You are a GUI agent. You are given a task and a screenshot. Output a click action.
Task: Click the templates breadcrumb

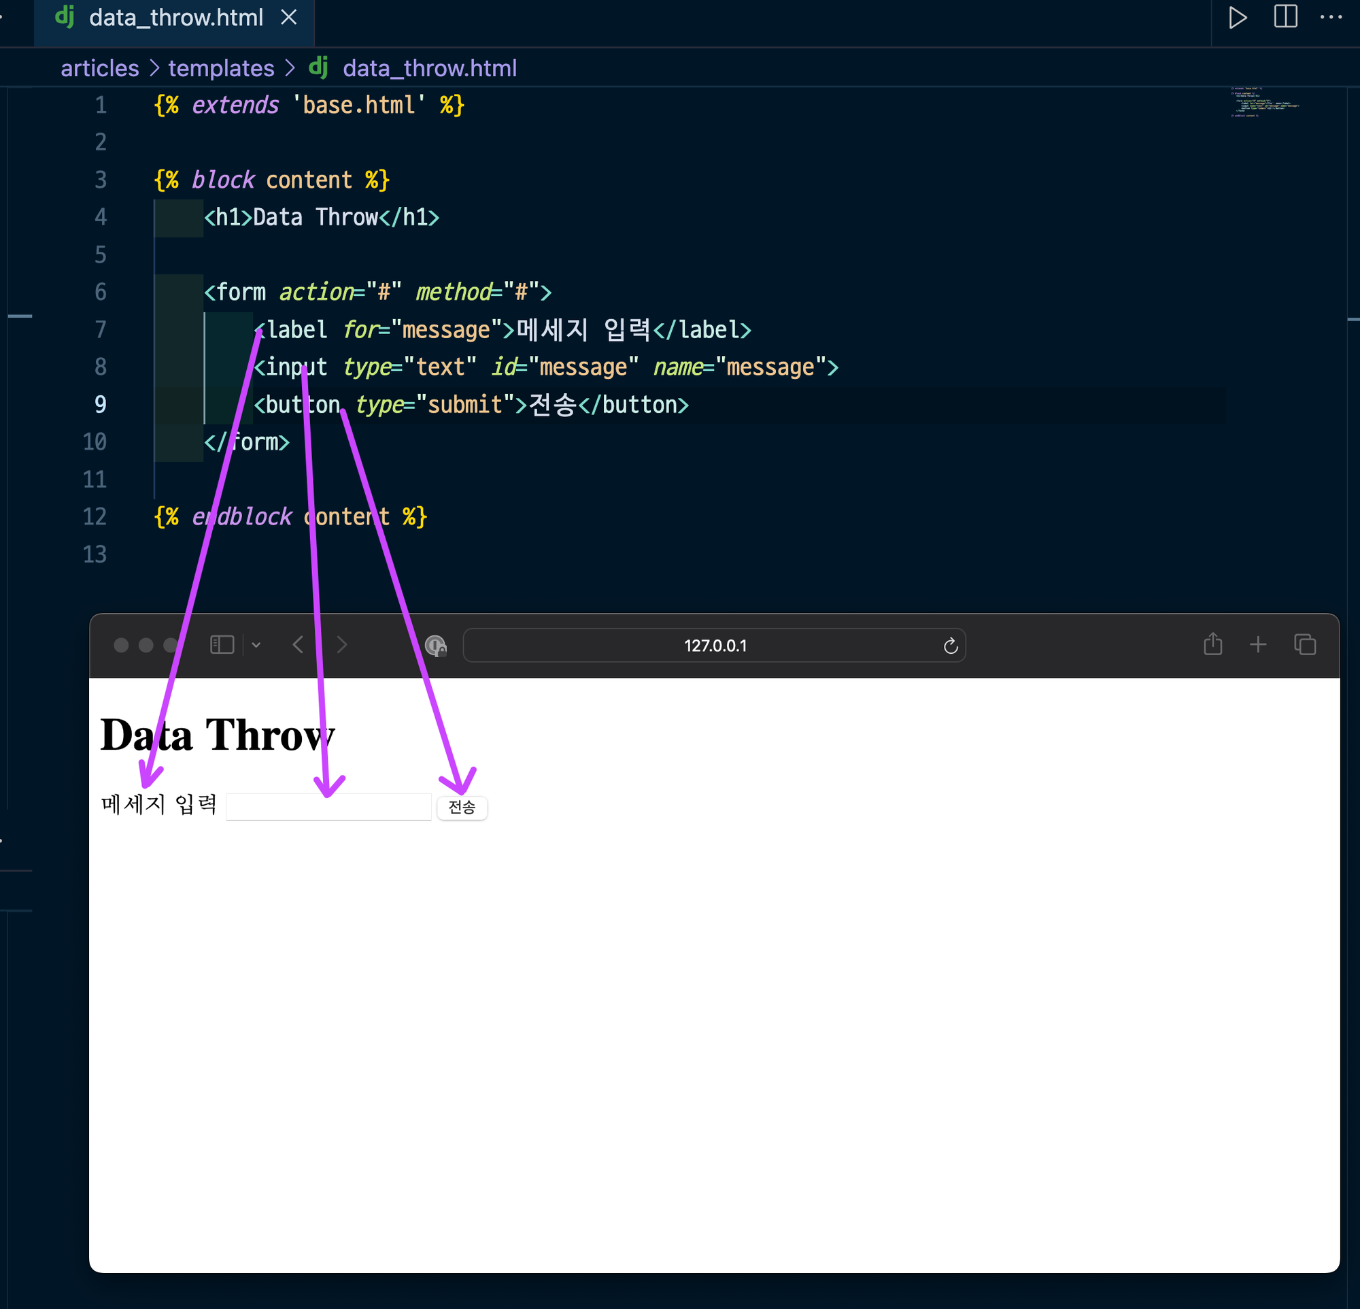point(220,68)
